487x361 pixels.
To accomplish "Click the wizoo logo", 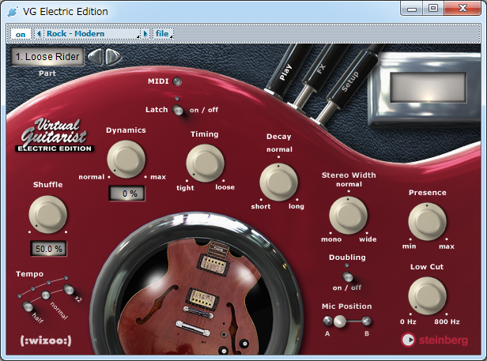I will [x=46, y=340].
